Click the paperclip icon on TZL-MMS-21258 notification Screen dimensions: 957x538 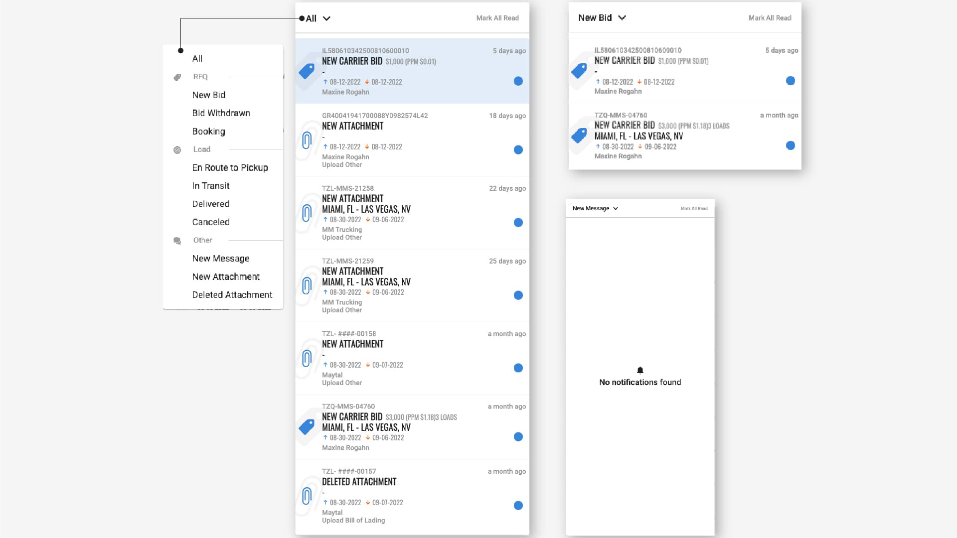point(307,213)
